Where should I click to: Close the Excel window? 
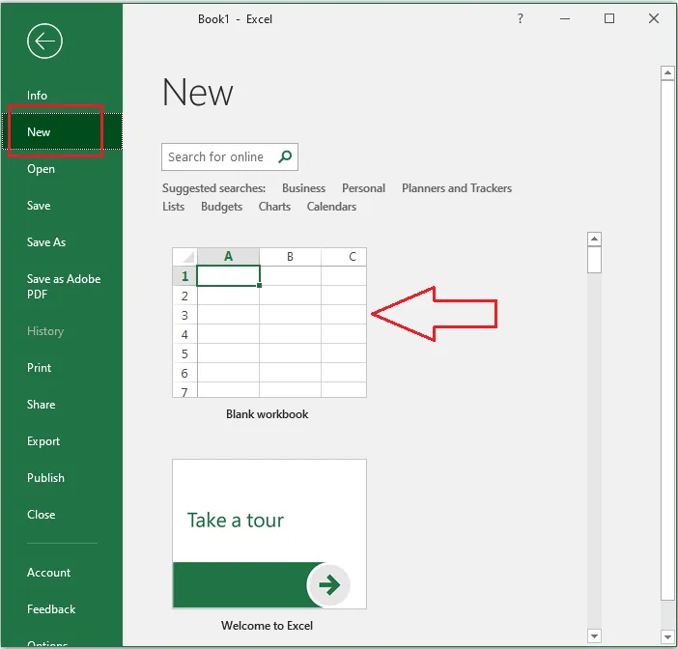pyautogui.click(x=654, y=18)
